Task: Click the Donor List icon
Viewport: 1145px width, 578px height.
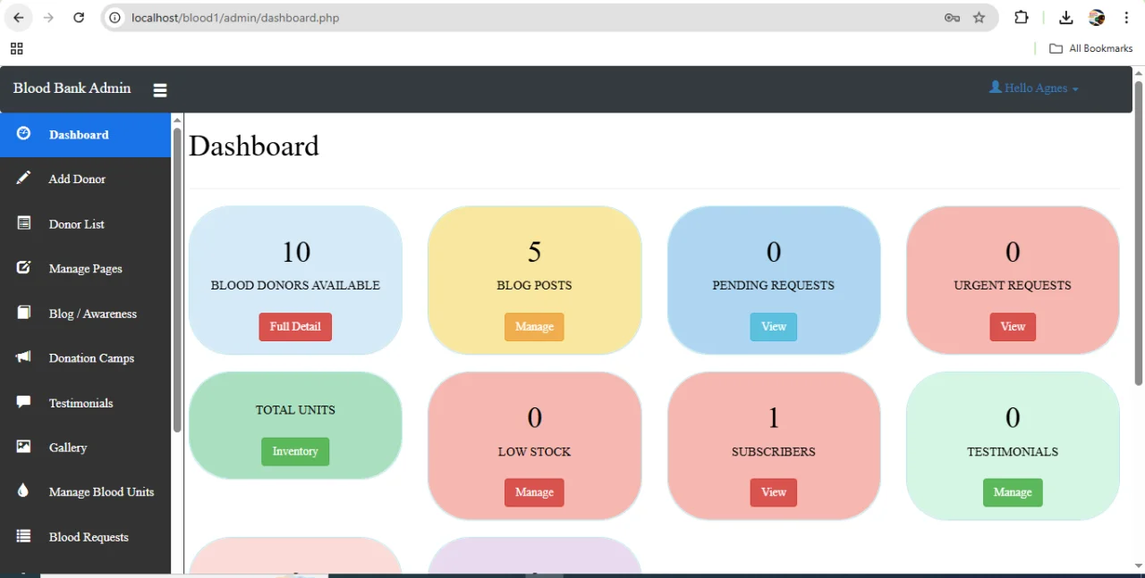Action: coord(24,223)
